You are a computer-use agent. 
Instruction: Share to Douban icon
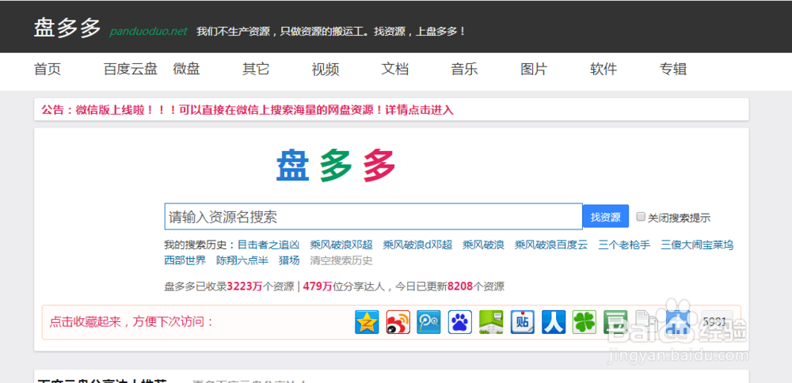tap(615, 322)
